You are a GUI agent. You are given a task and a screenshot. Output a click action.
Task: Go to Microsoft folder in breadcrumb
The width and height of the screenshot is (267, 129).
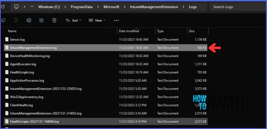pos(111,7)
